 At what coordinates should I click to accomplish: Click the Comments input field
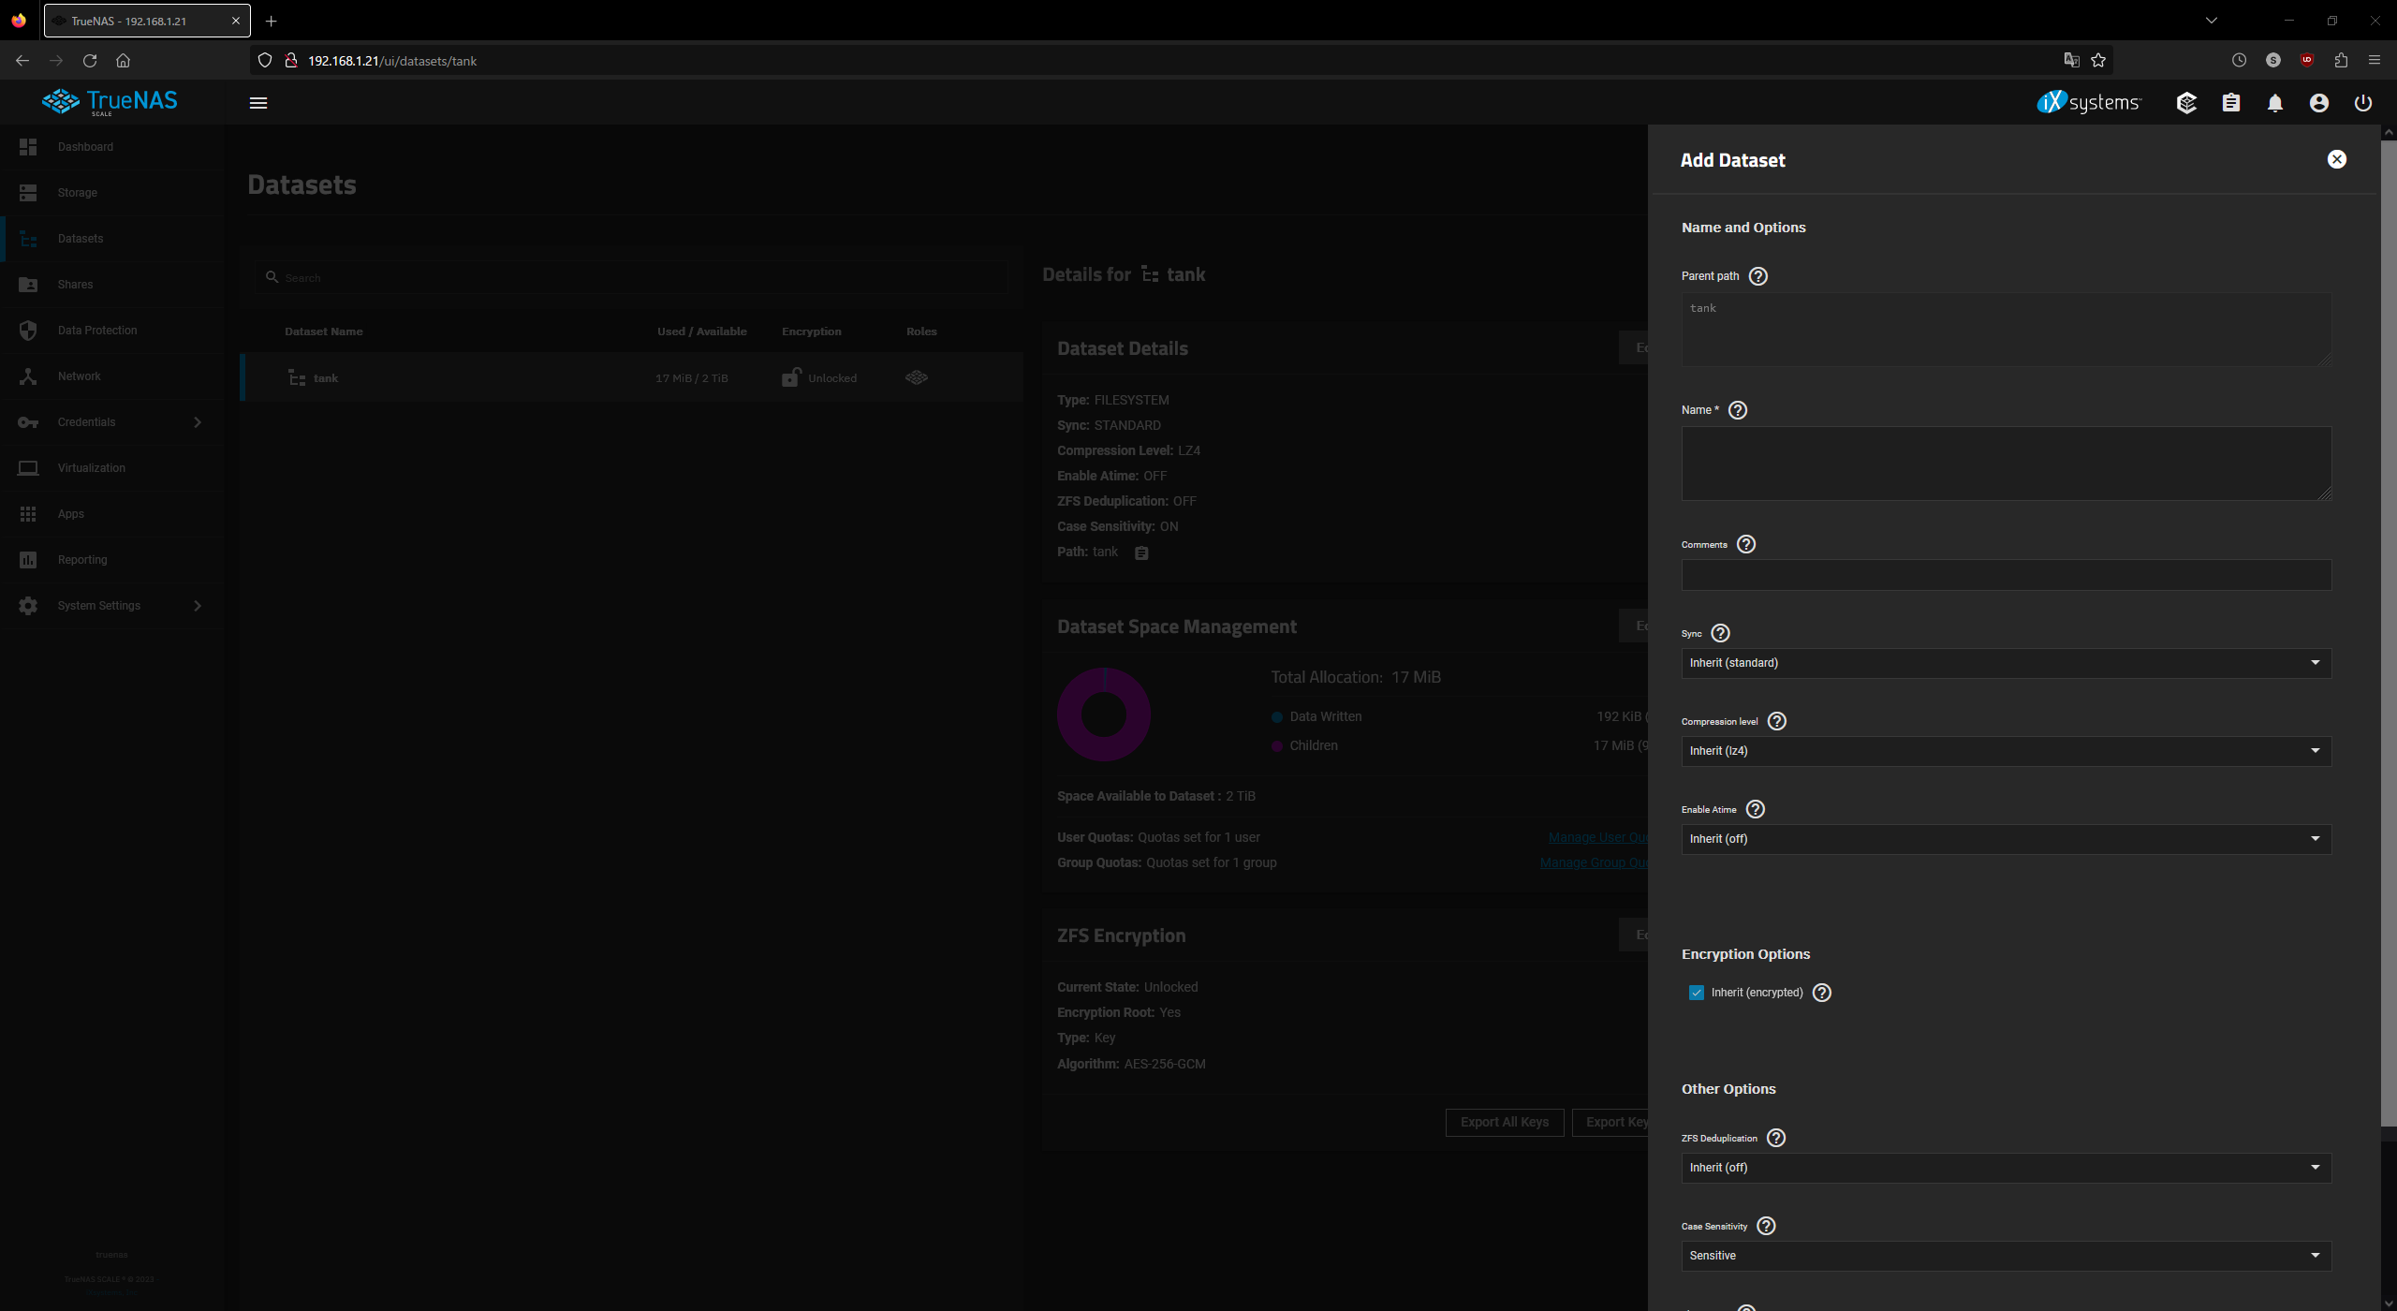point(2006,575)
